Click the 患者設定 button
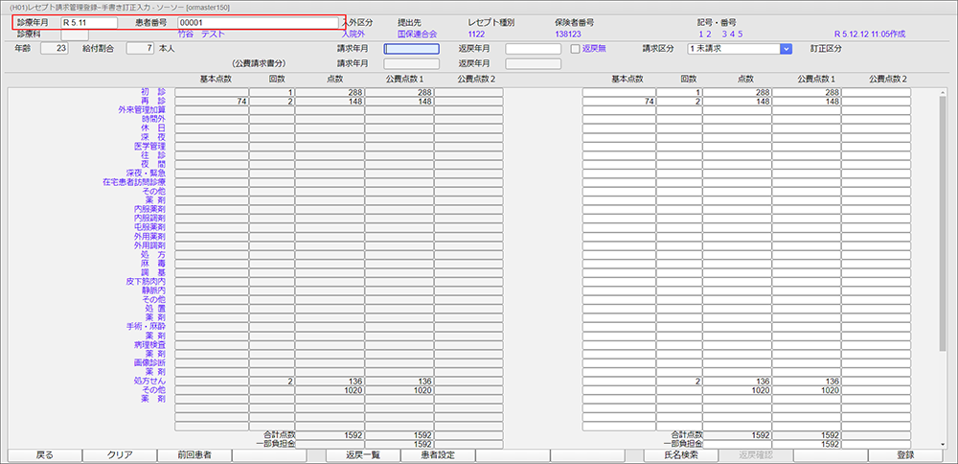 (x=439, y=455)
